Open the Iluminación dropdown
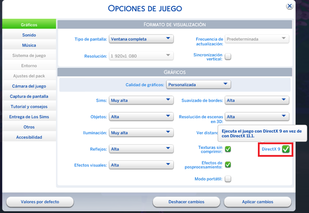The height and width of the screenshot is (213, 309). (x=141, y=133)
